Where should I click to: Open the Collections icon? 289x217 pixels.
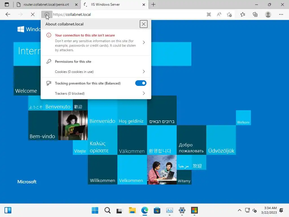(255, 14)
